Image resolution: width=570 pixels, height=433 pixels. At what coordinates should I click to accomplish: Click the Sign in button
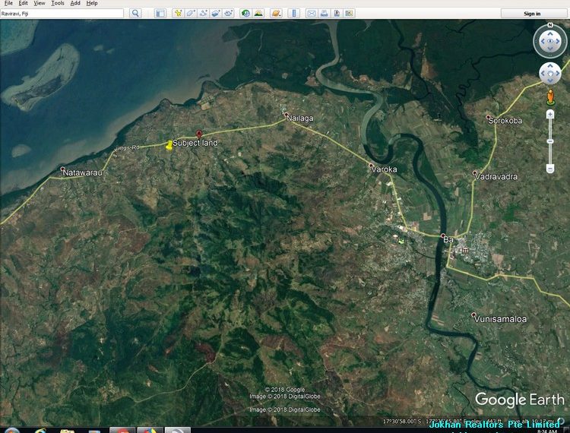coord(532,14)
